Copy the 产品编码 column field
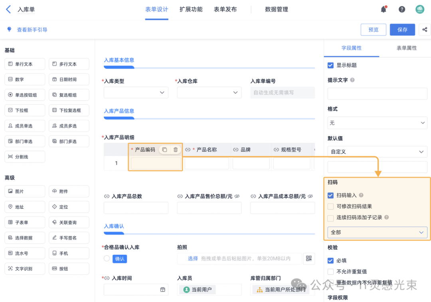This screenshot has width=431, height=302. 164,150
